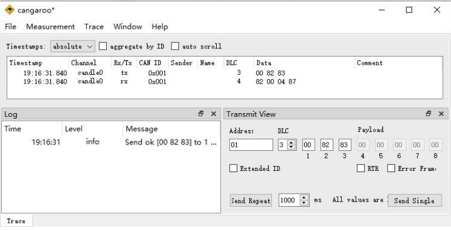The image size is (451, 230).
Task: Open the Timestamps absolute dropdown
Action: click(73, 47)
